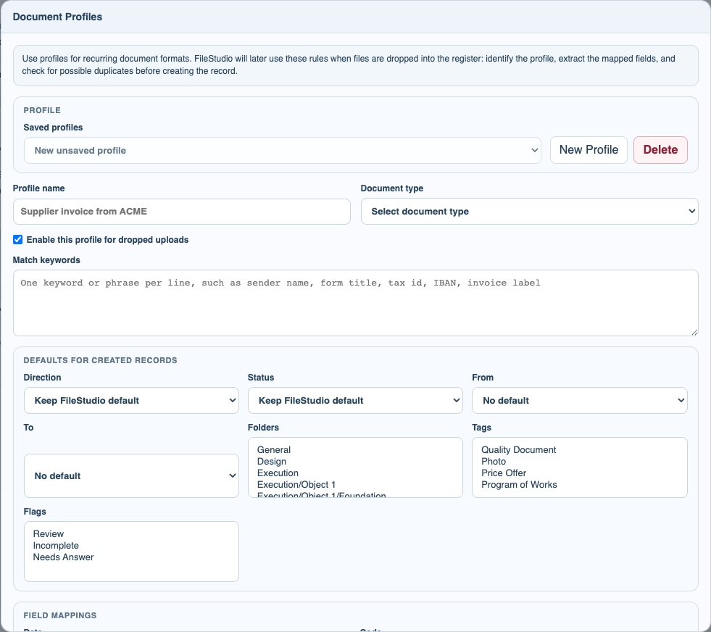Image resolution: width=711 pixels, height=632 pixels.
Task: Click inside the Match keywords textarea
Action: pyautogui.click(x=355, y=303)
